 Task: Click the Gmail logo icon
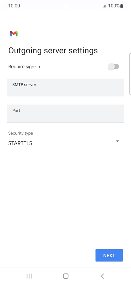tap(14, 34)
